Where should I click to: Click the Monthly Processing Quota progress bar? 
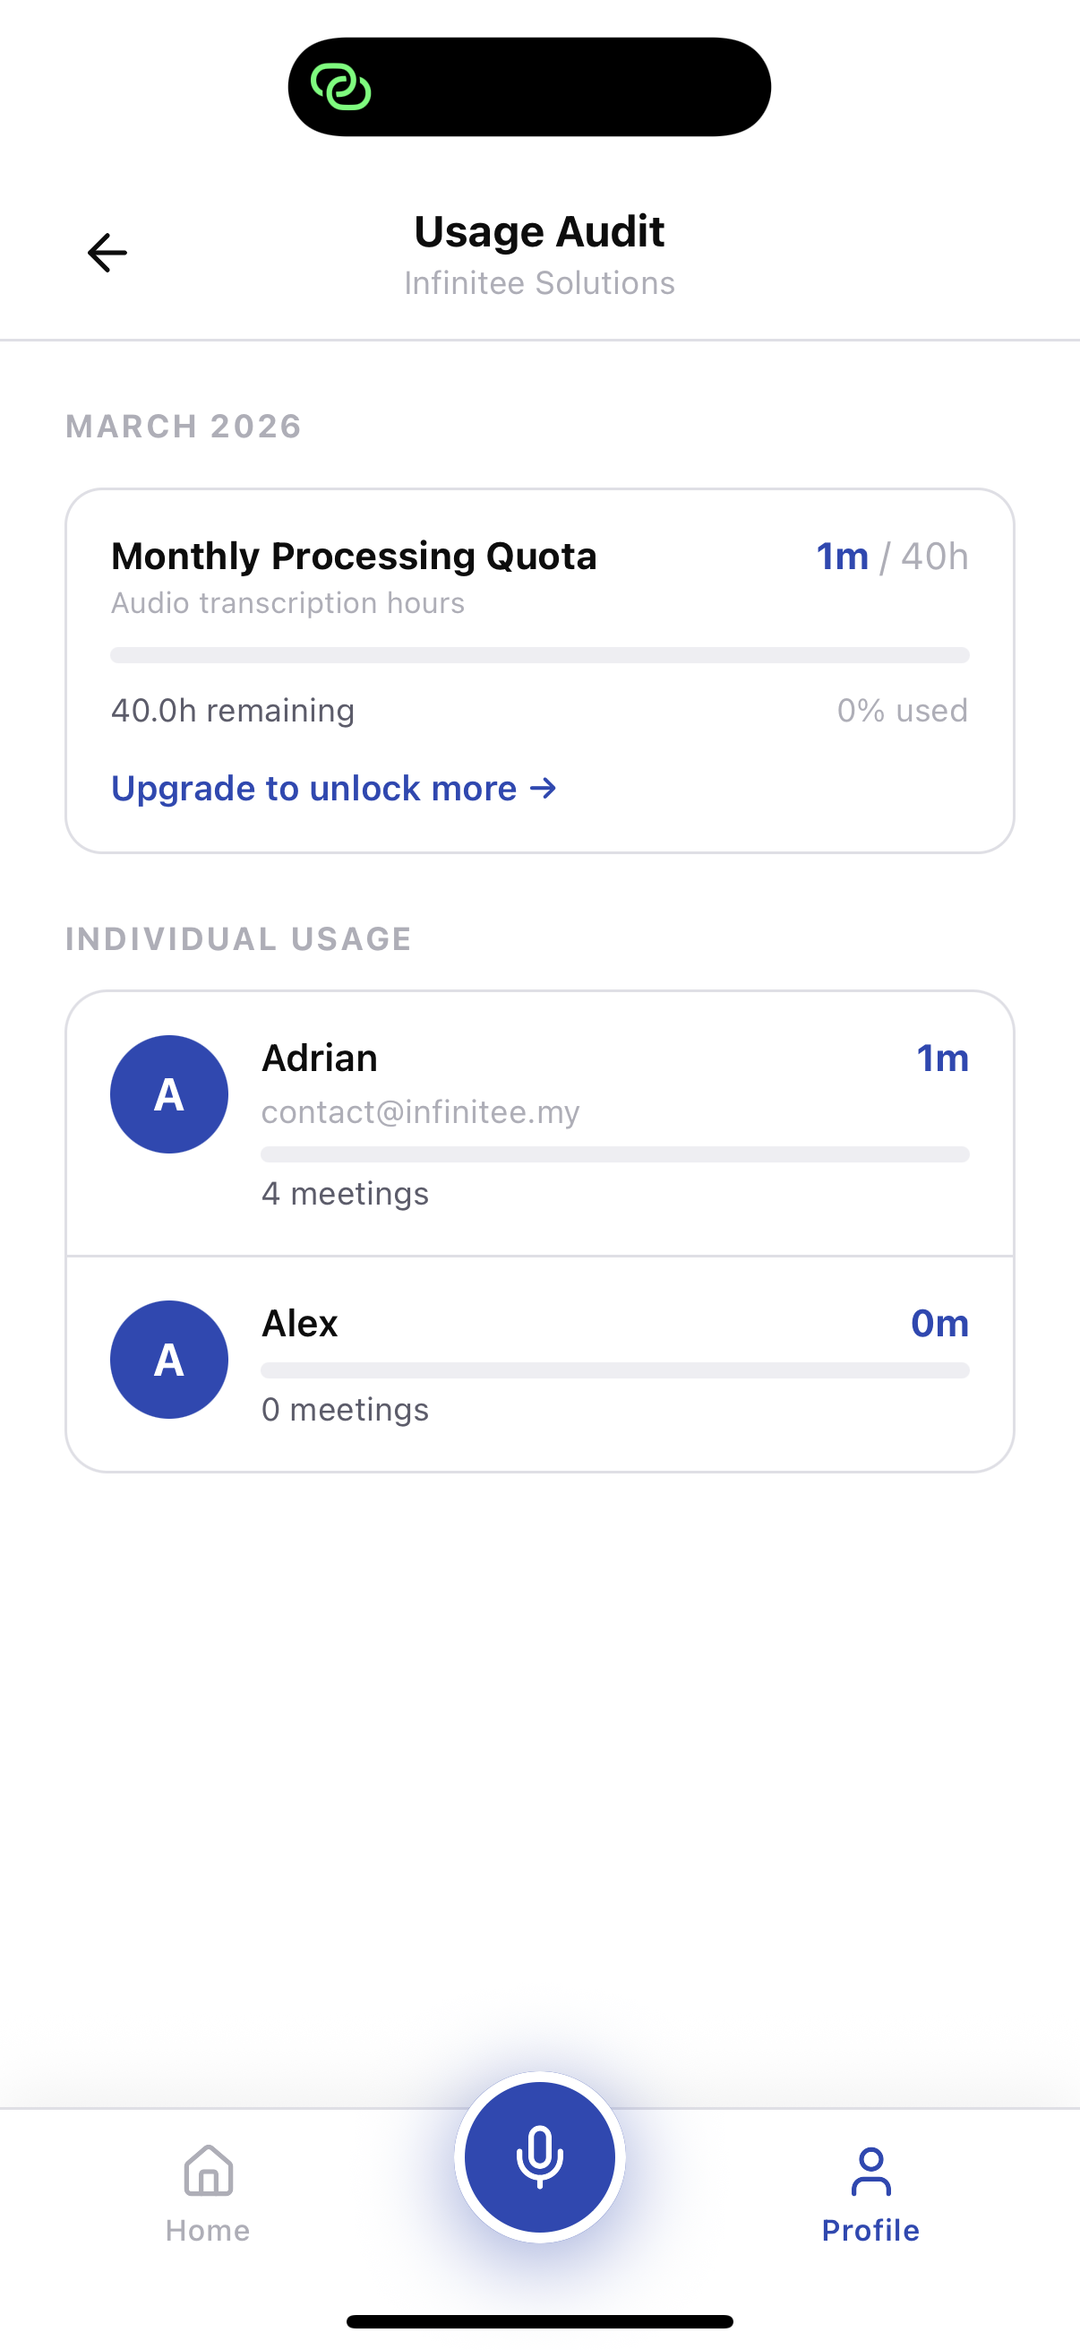(539, 655)
